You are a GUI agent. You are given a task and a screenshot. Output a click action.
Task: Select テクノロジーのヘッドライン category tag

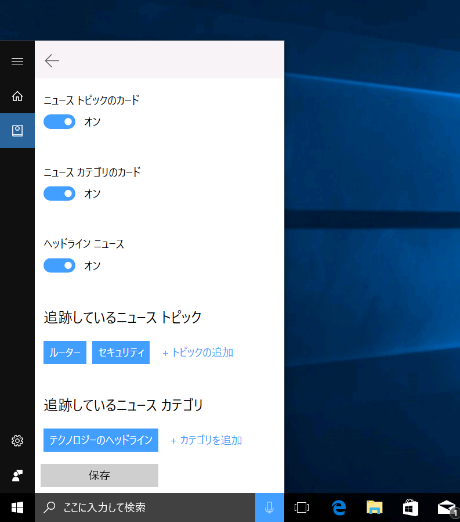(101, 440)
